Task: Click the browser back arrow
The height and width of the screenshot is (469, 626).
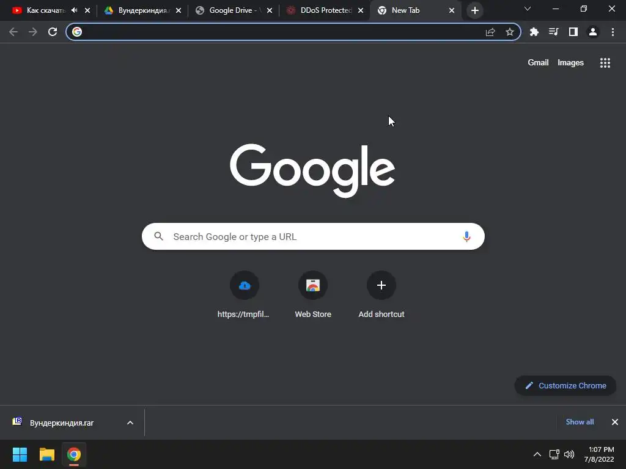Action: click(13, 32)
